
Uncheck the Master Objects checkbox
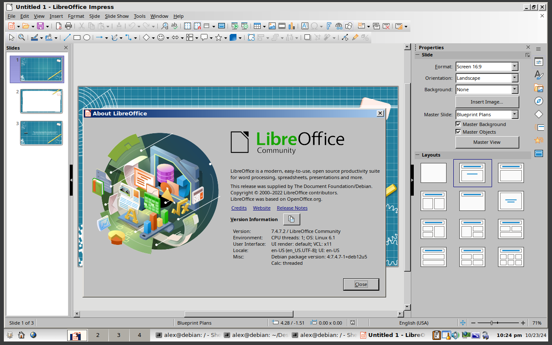458,132
